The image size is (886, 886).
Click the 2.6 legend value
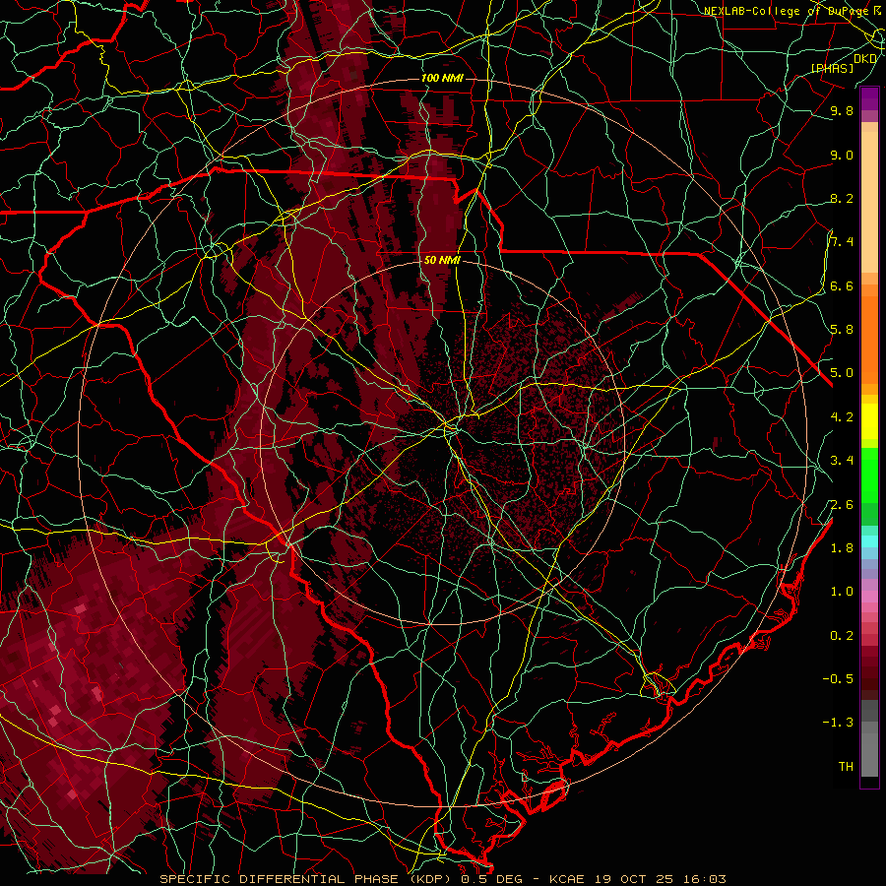tap(842, 505)
